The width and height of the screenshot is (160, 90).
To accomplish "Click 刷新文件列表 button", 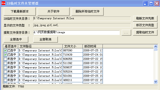I will [x=145, y=18].
